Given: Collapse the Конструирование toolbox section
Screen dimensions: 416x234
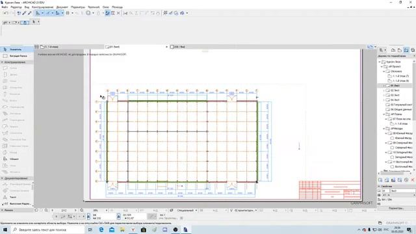Looking at the screenshot, I should [2, 62].
